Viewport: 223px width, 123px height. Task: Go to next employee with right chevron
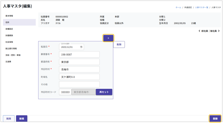click(219, 31)
